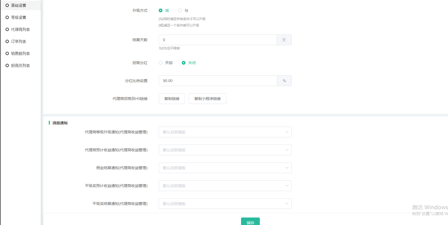448x225 pixels.
Task: Expand 平级奖结算通知 template dropdown
Action: coord(225,204)
